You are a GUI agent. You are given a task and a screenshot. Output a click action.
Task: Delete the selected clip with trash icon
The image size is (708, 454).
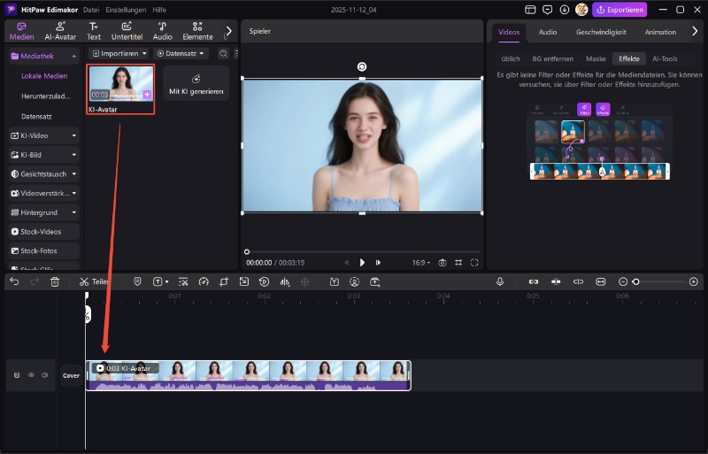[55, 282]
